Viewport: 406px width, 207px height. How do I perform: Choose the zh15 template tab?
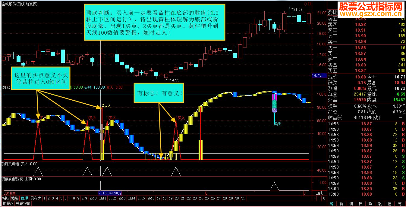point(142,198)
